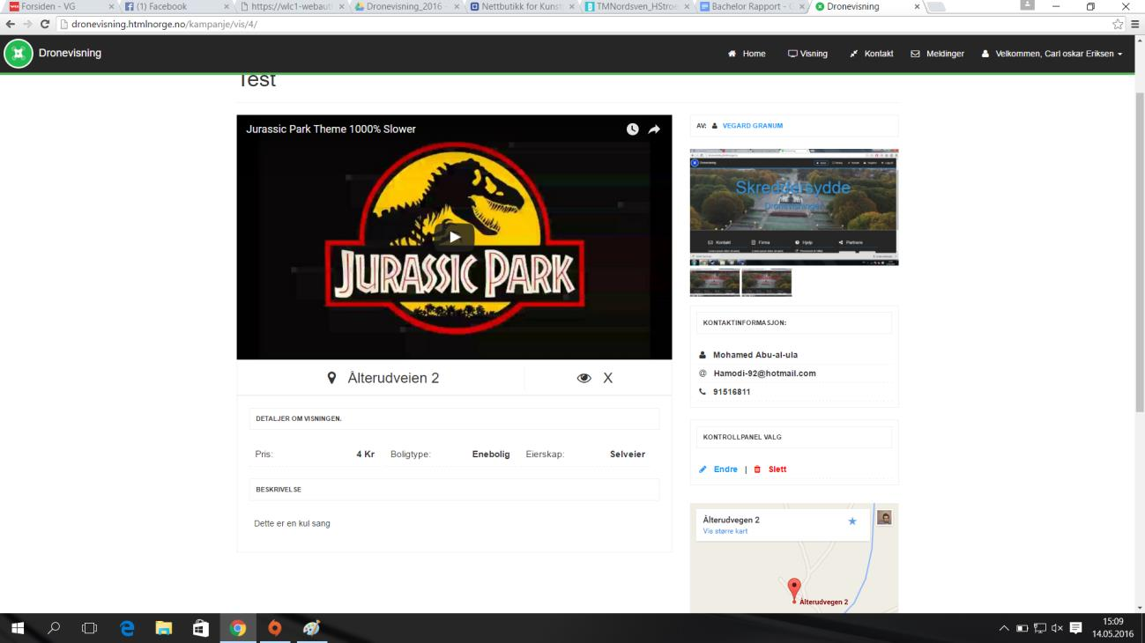Open the Visning menu item
The image size is (1145, 643).
coord(807,54)
